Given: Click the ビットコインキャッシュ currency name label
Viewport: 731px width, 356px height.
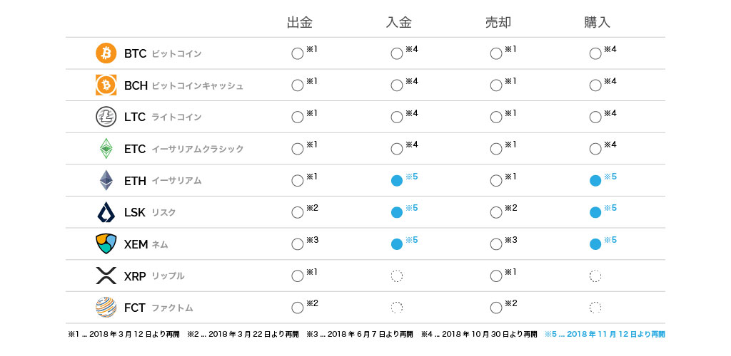Looking at the screenshot, I should (198, 86).
